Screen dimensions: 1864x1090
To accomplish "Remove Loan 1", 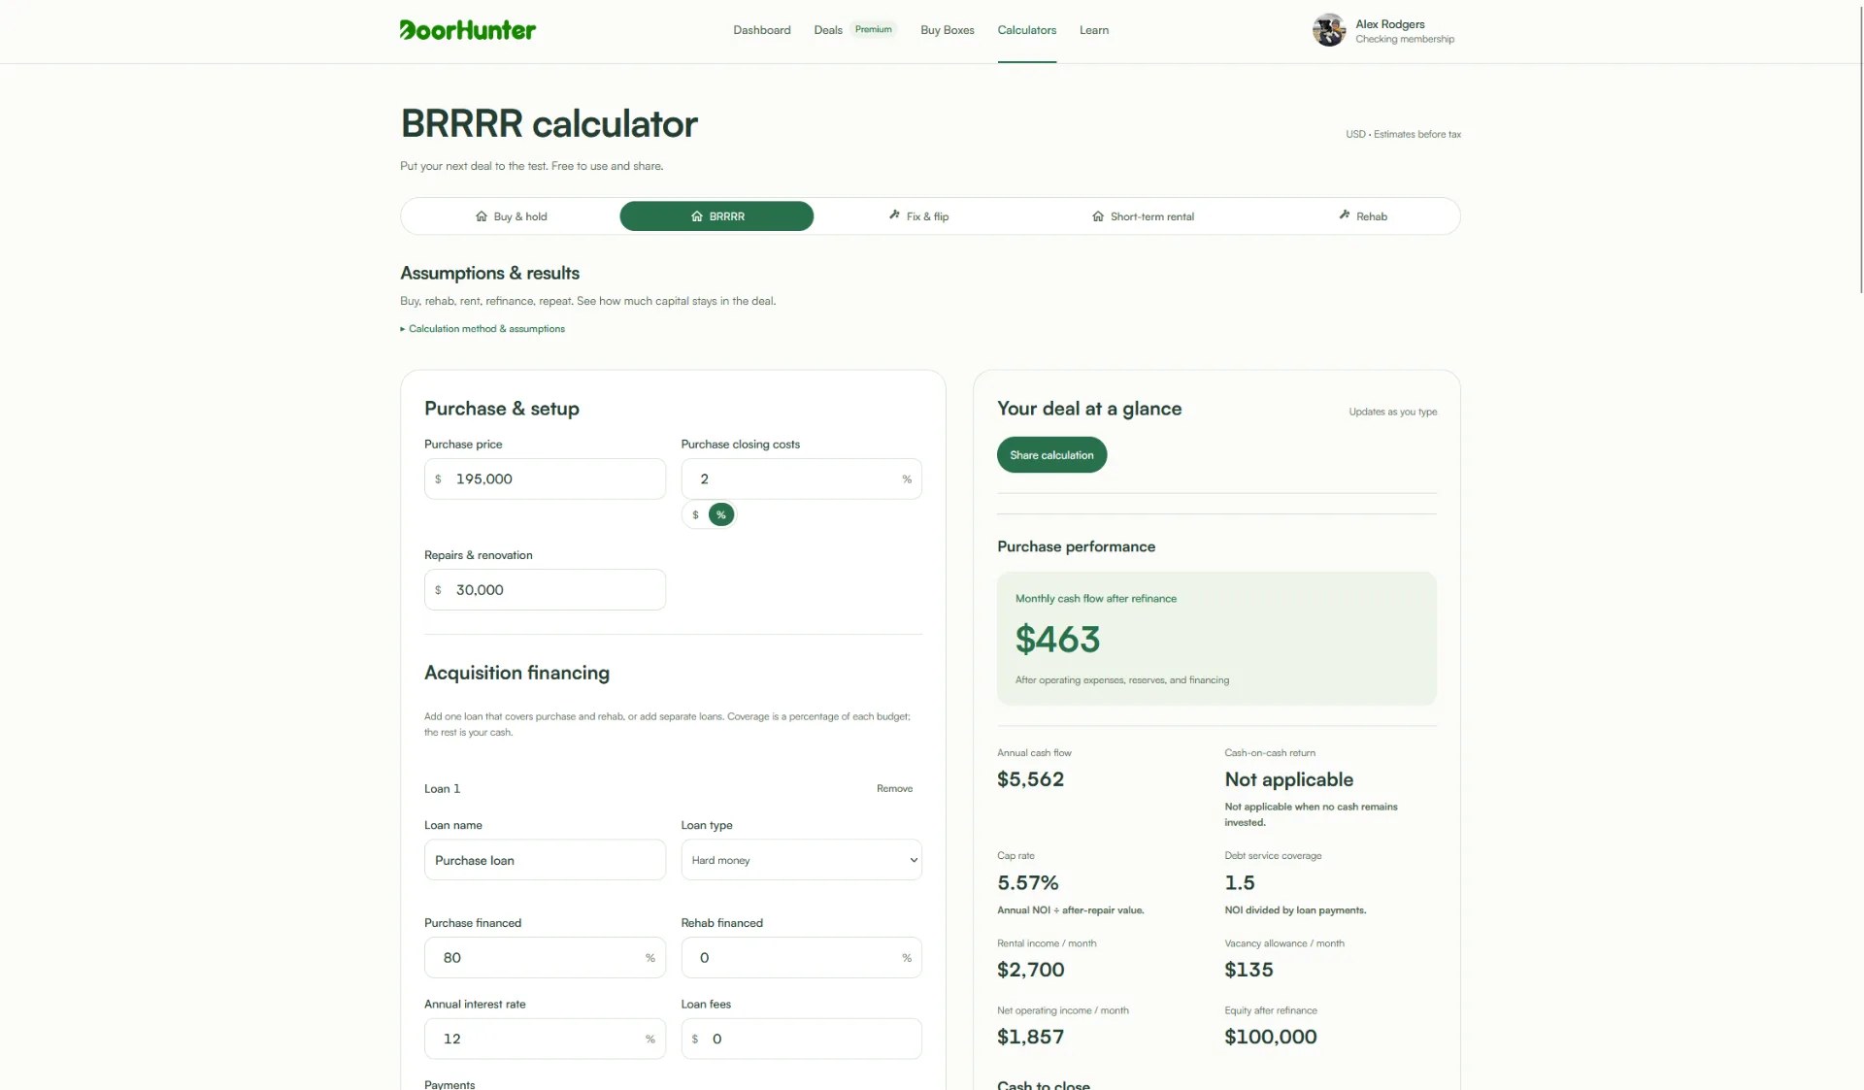I will pos(894,789).
